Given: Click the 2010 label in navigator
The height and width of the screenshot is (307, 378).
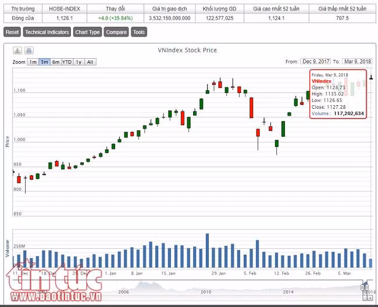Looking at the screenshot, I should [206, 292].
